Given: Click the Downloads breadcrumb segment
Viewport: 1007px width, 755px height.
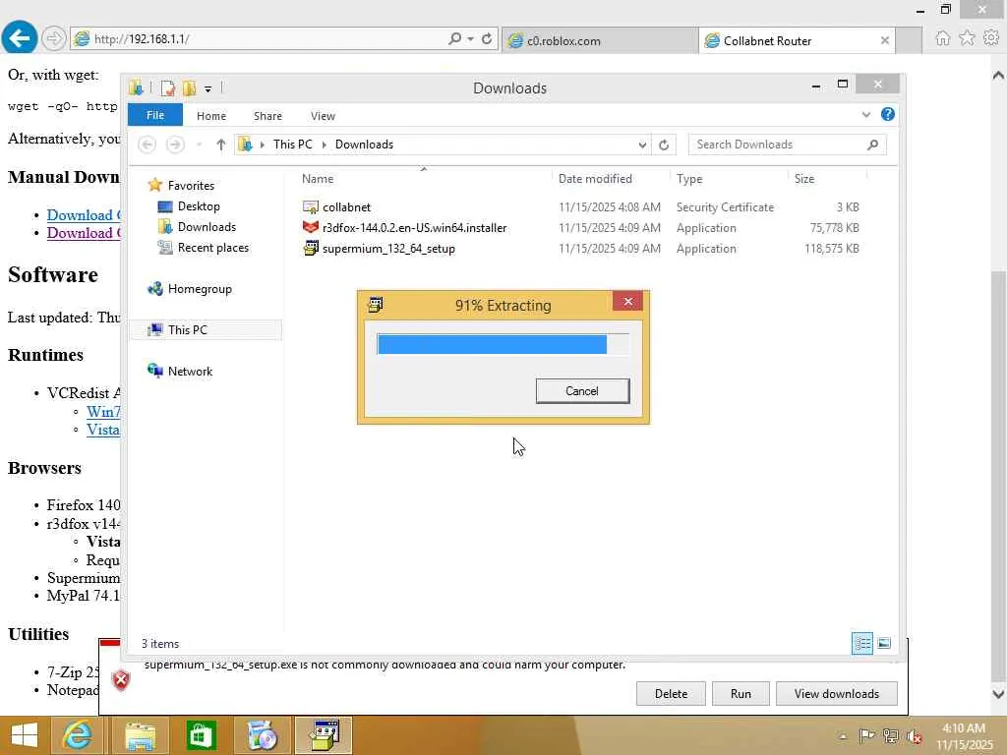Looking at the screenshot, I should [364, 145].
